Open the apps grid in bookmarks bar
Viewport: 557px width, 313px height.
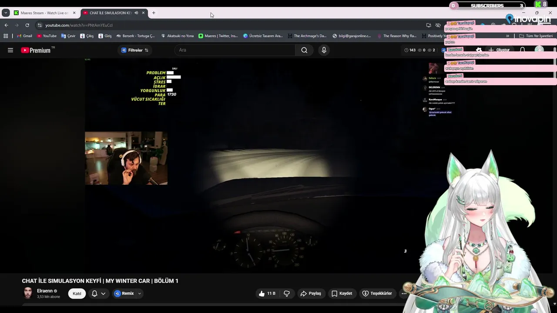coord(6,36)
